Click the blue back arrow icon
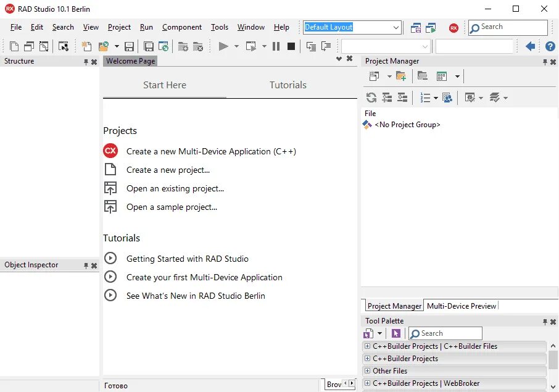 531,46
